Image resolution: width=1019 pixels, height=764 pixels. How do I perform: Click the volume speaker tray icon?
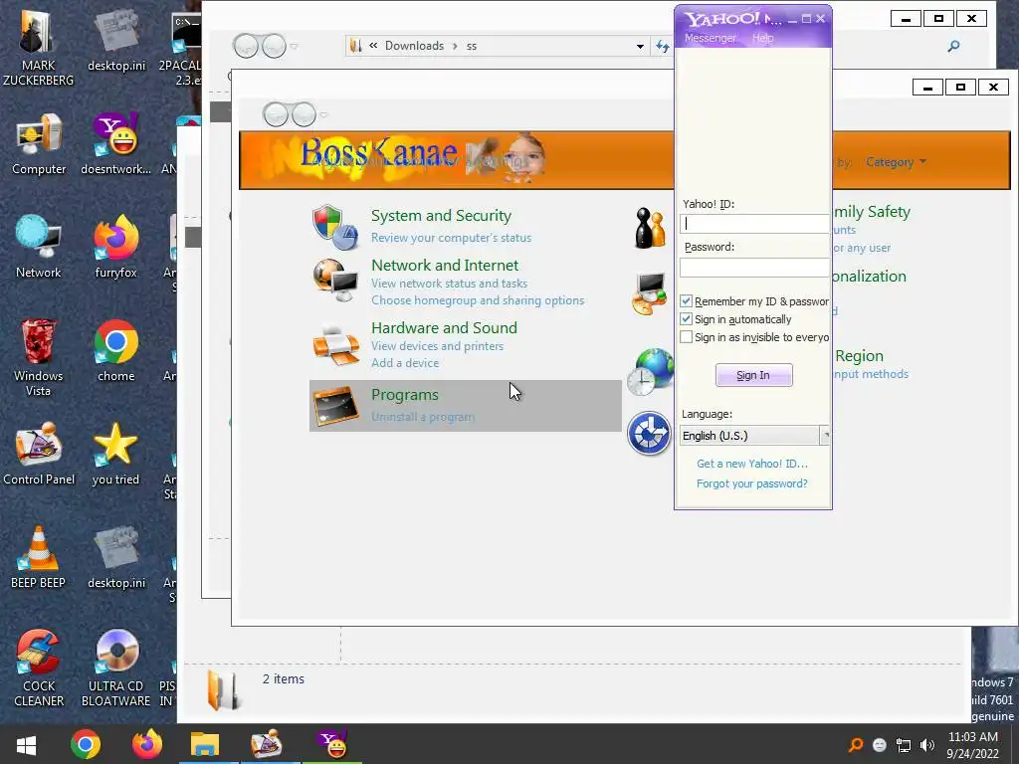click(927, 744)
